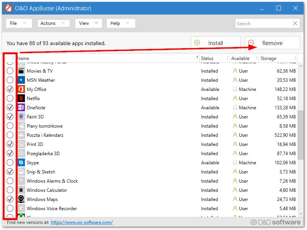
Task: Sort the list by Available column
Action: click(244, 58)
